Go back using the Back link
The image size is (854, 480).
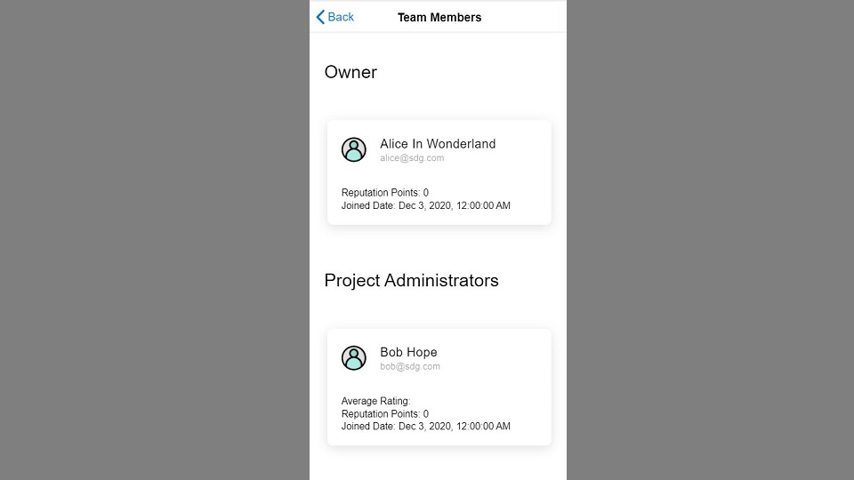pyautogui.click(x=335, y=17)
